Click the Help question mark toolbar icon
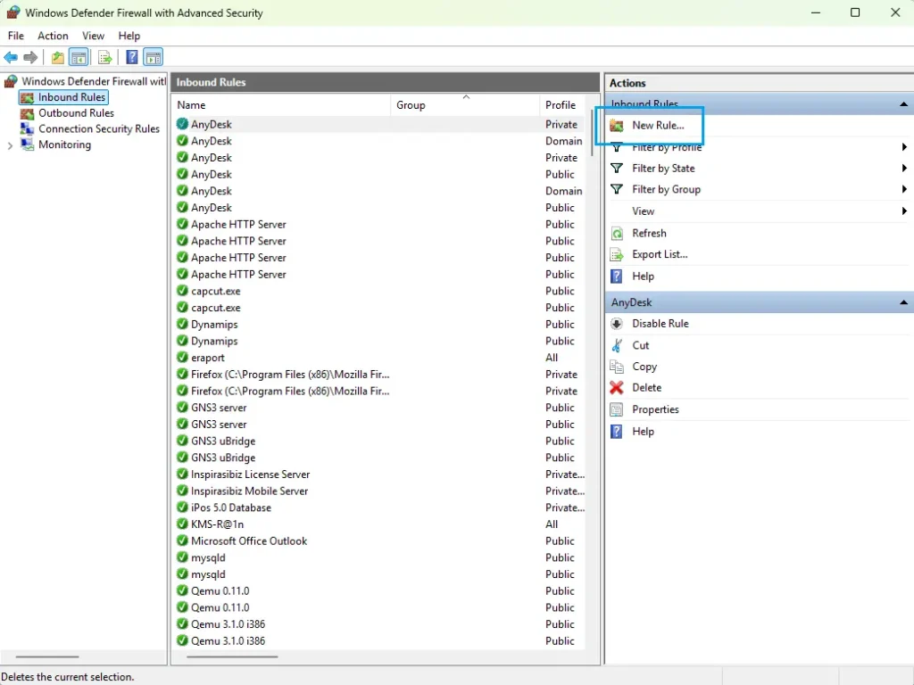Viewport: 914px width, 685px height. pos(132,57)
